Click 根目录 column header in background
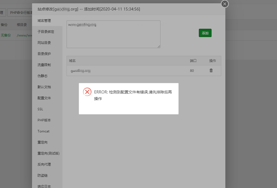 coord(22,25)
